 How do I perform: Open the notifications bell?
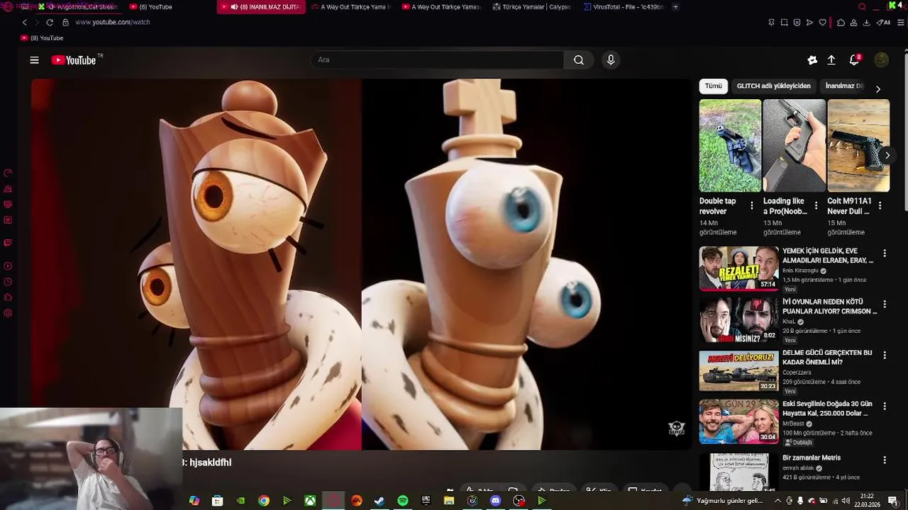point(855,59)
